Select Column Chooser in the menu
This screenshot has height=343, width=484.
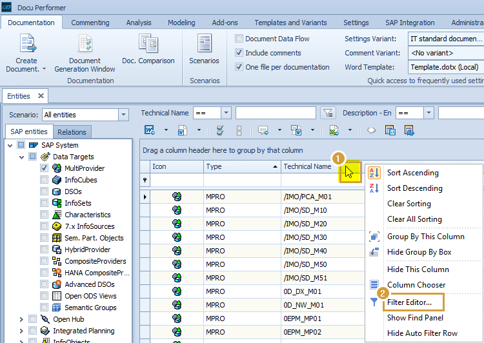(416, 285)
